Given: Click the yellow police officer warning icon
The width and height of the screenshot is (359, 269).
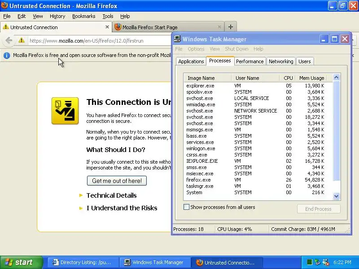Looking at the screenshot, I should [x=65, y=111].
